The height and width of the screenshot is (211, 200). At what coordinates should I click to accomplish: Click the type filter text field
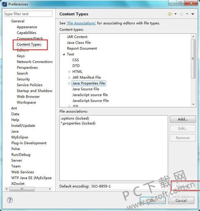(x=28, y=14)
